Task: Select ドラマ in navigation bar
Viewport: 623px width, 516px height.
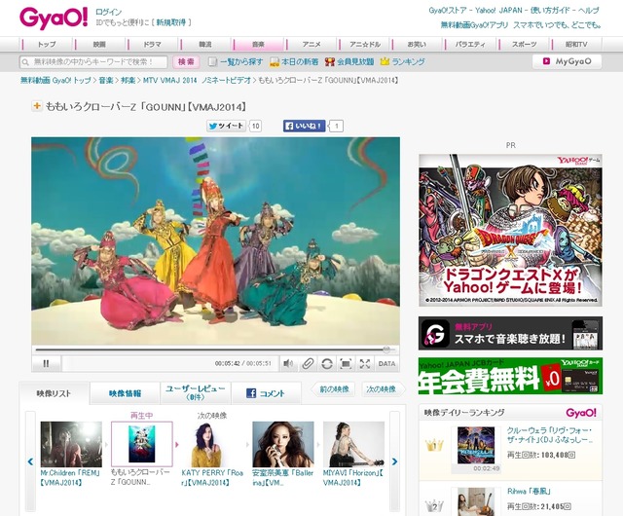Action: coord(152,44)
